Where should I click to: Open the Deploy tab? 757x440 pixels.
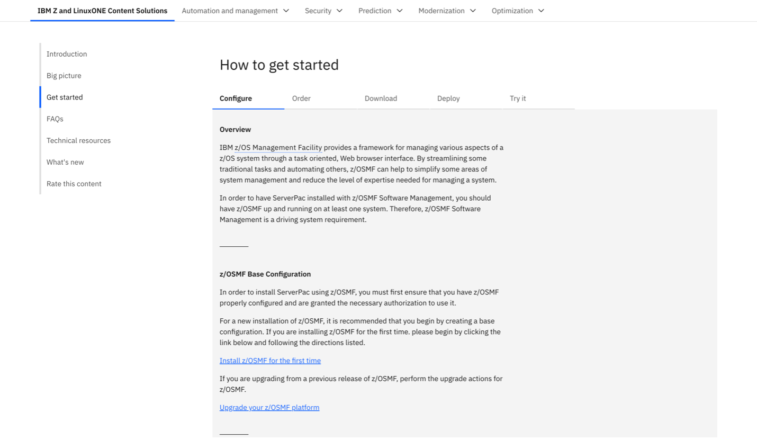[x=466, y=98]
